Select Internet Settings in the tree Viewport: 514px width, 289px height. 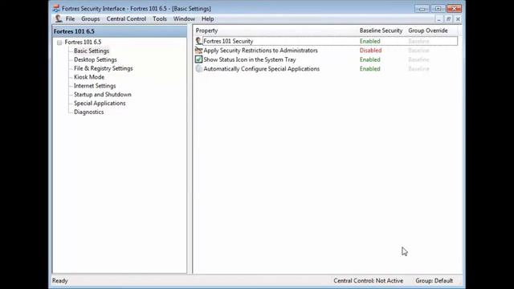click(95, 86)
